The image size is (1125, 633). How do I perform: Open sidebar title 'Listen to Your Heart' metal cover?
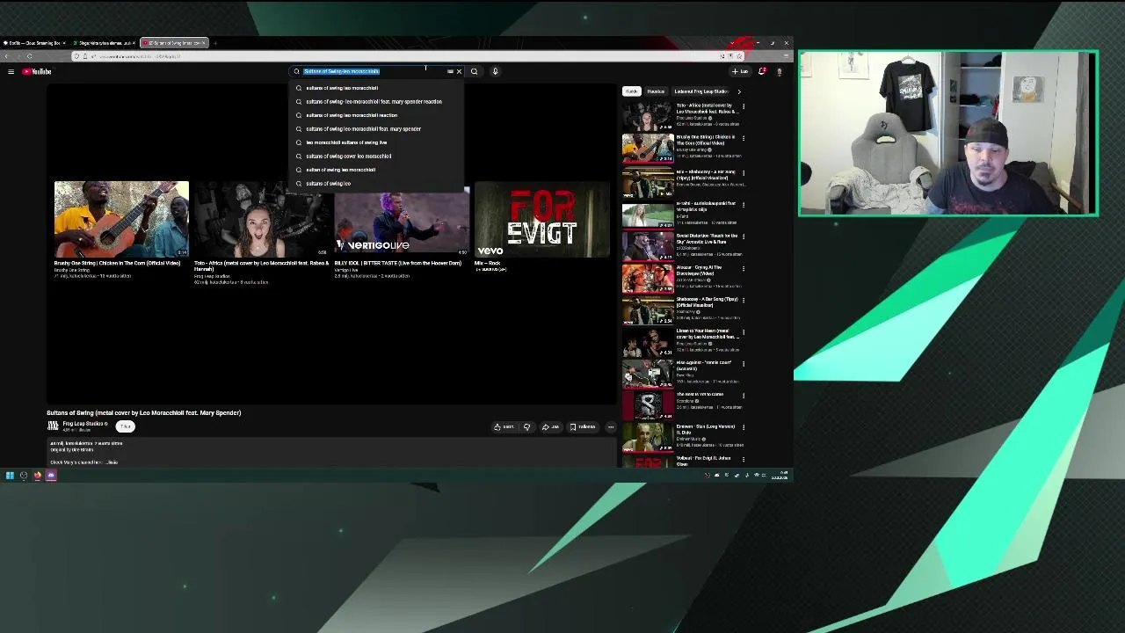[706, 334]
